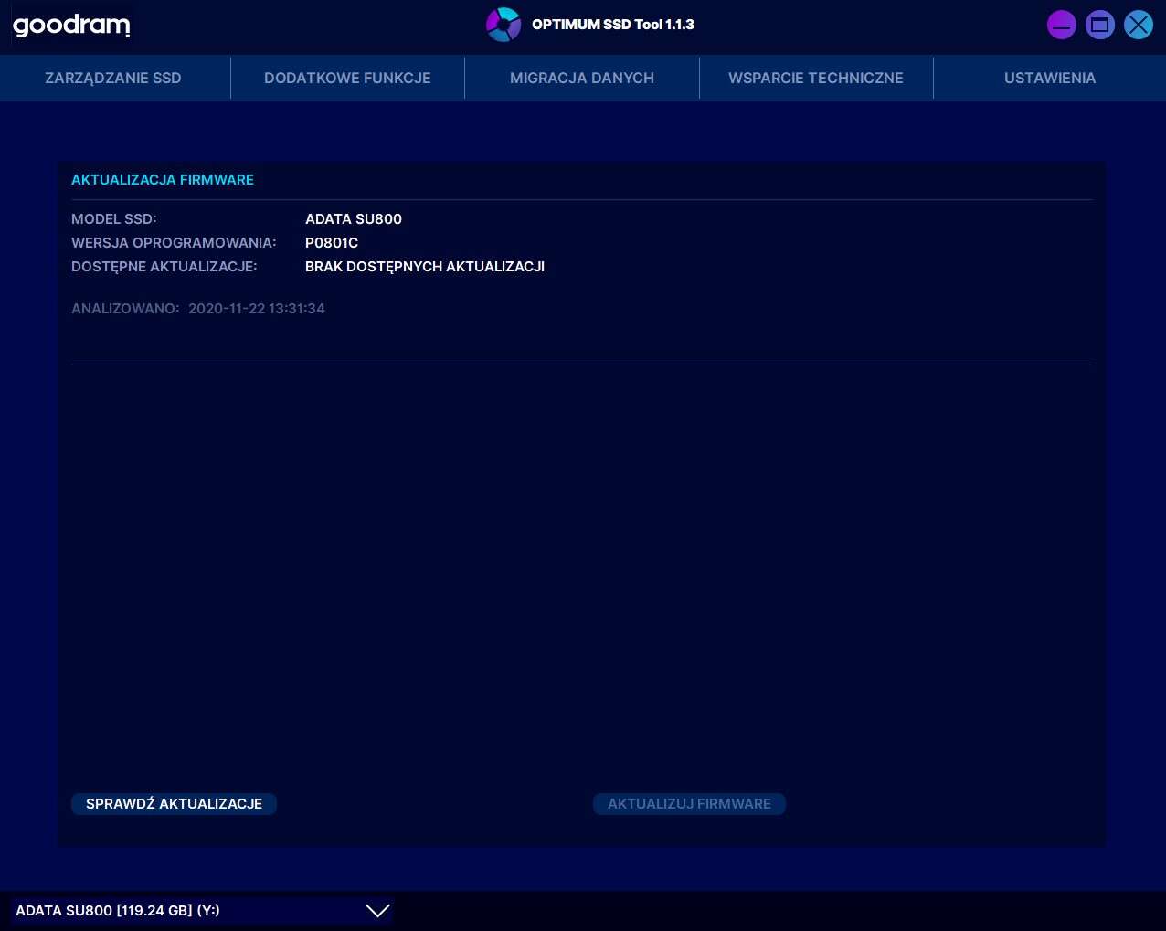Click the AKTUALIZUJ FIRMWARE button
Image resolution: width=1166 pixels, height=931 pixels.
(x=689, y=804)
